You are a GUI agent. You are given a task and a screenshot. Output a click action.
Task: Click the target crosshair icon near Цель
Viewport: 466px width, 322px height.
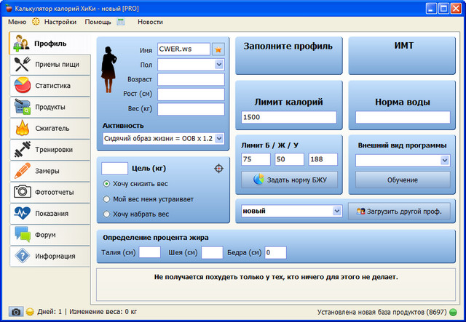(x=219, y=169)
